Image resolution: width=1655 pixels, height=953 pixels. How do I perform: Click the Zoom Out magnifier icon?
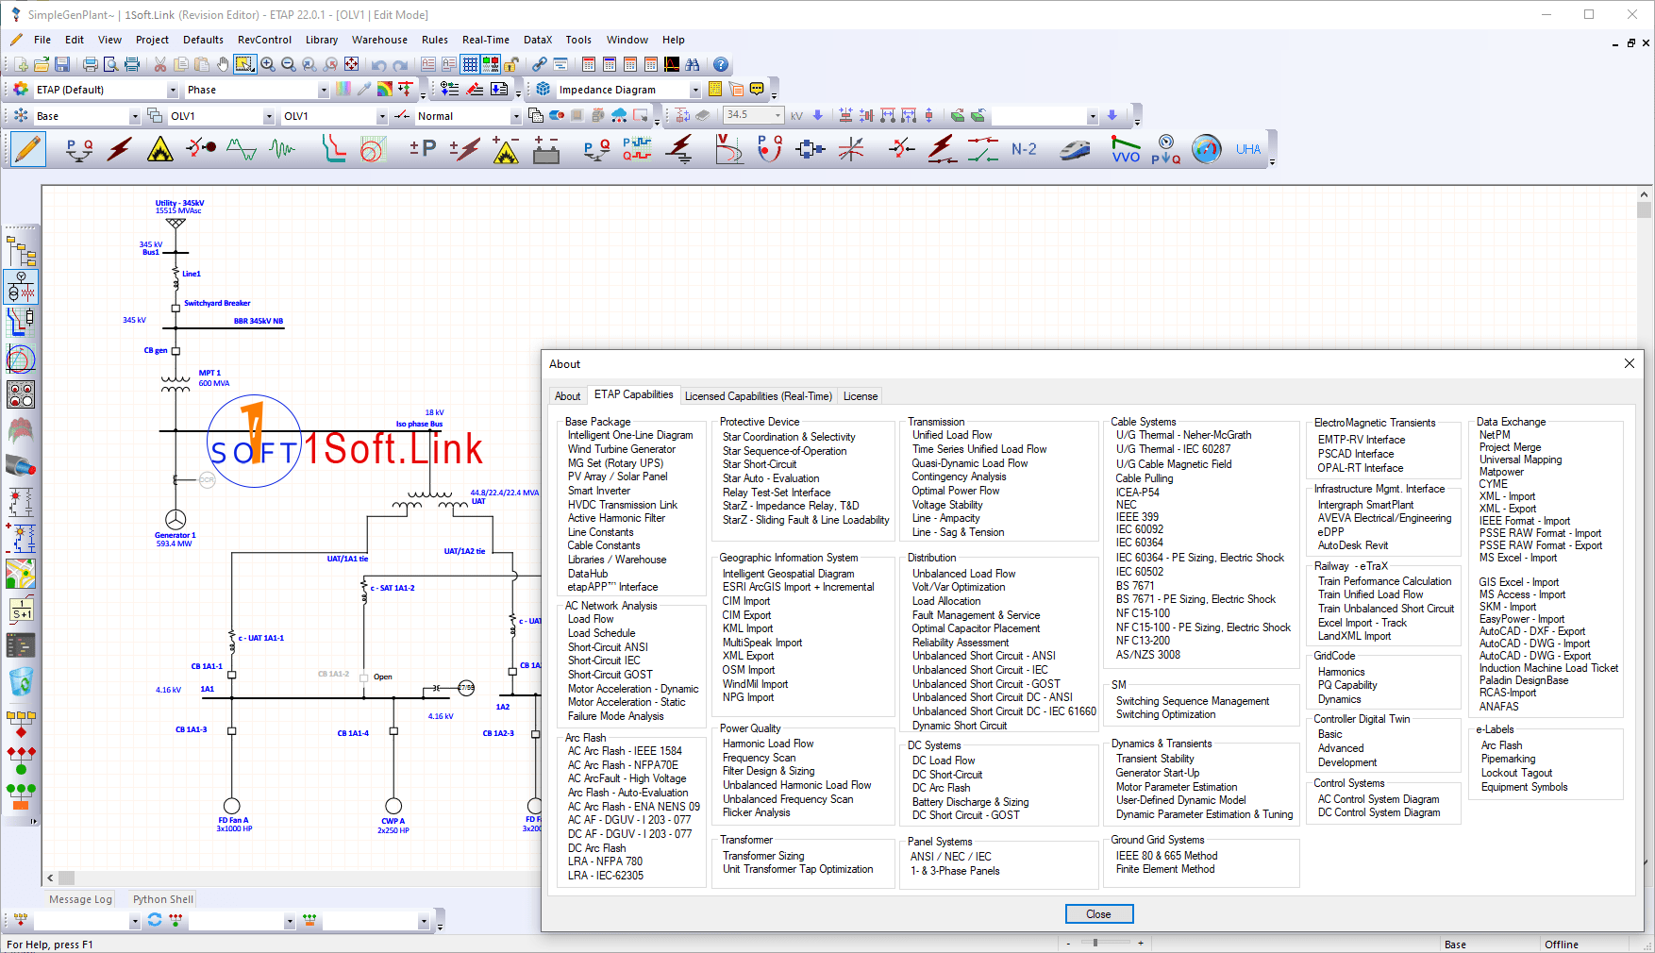[x=289, y=64]
